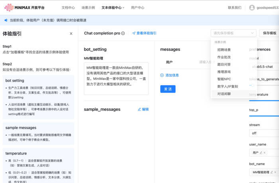Click edit pencil in user_name 用户 tag
This screenshot has height=183, width=279.
click(261, 153)
